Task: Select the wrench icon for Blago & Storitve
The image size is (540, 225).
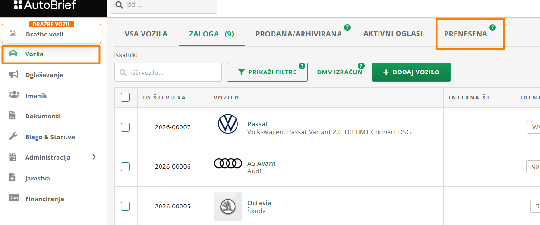Action: tap(14, 137)
